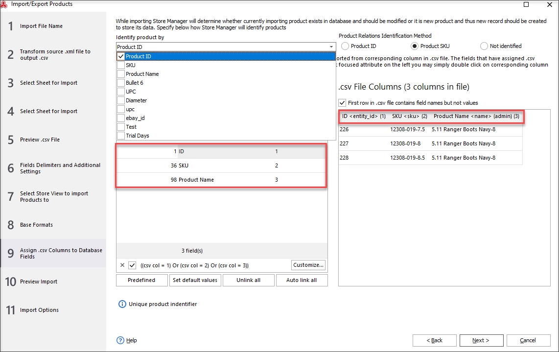This screenshot has width=559, height=352.
Task: Maximize the Import/Export Products window
Action: [x=526, y=4]
